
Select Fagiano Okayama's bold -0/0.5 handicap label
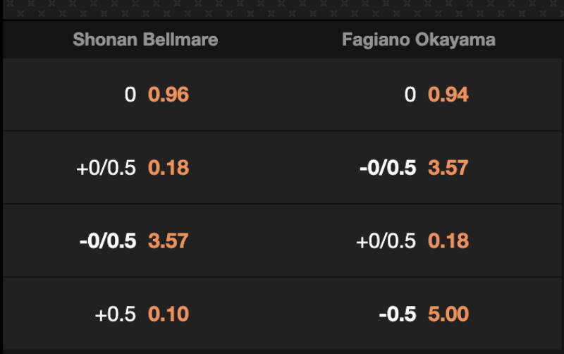click(x=388, y=168)
